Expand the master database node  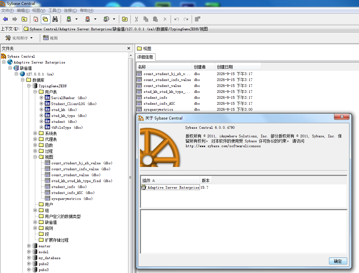click(29, 246)
